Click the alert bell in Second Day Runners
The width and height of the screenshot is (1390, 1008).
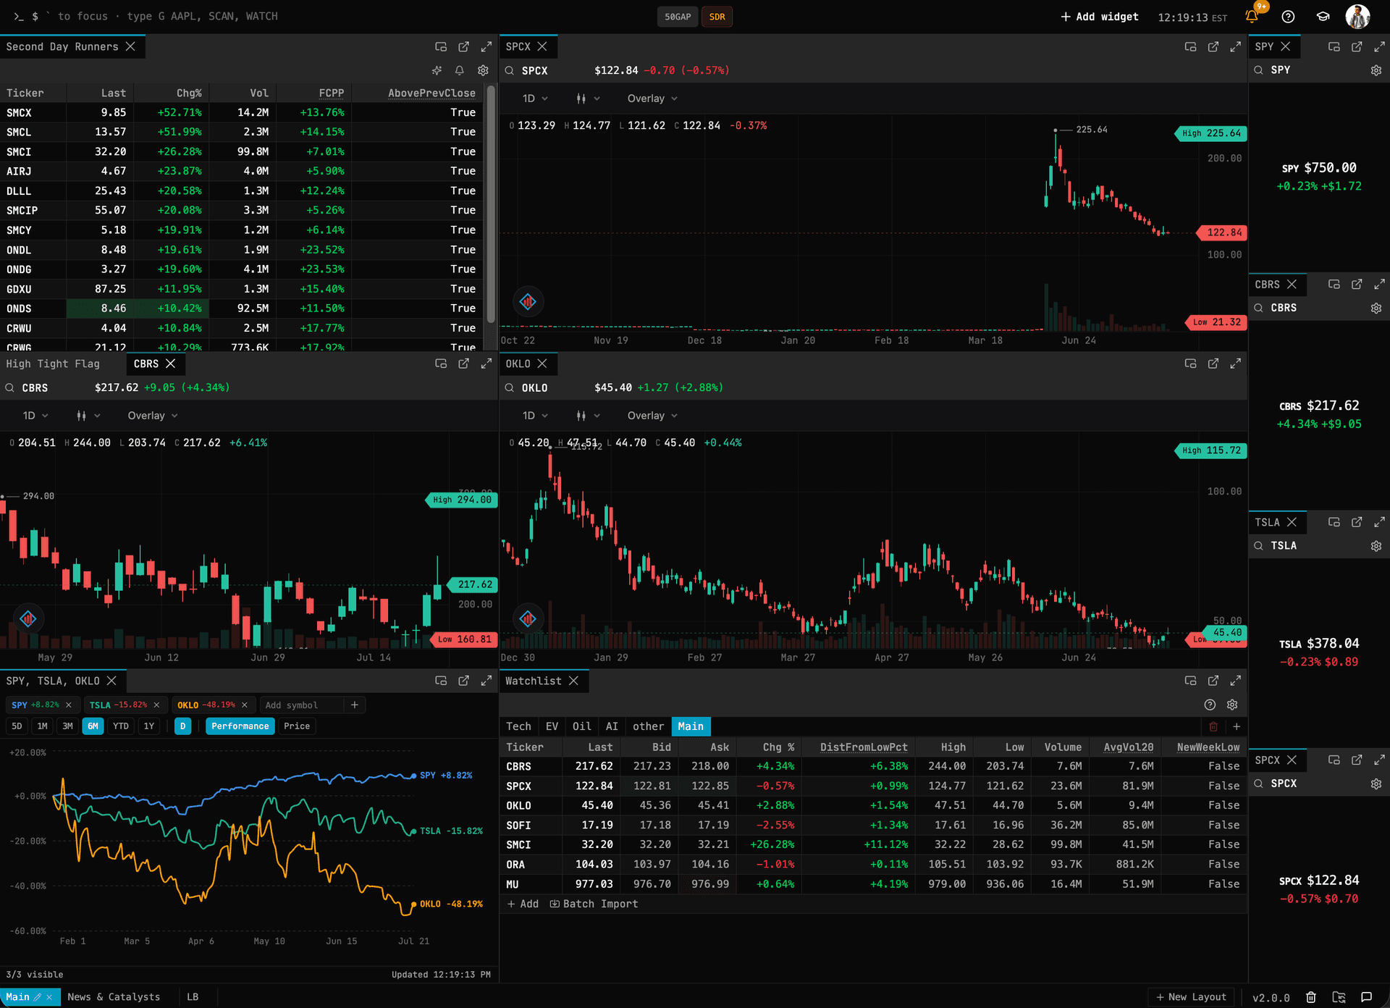click(459, 70)
